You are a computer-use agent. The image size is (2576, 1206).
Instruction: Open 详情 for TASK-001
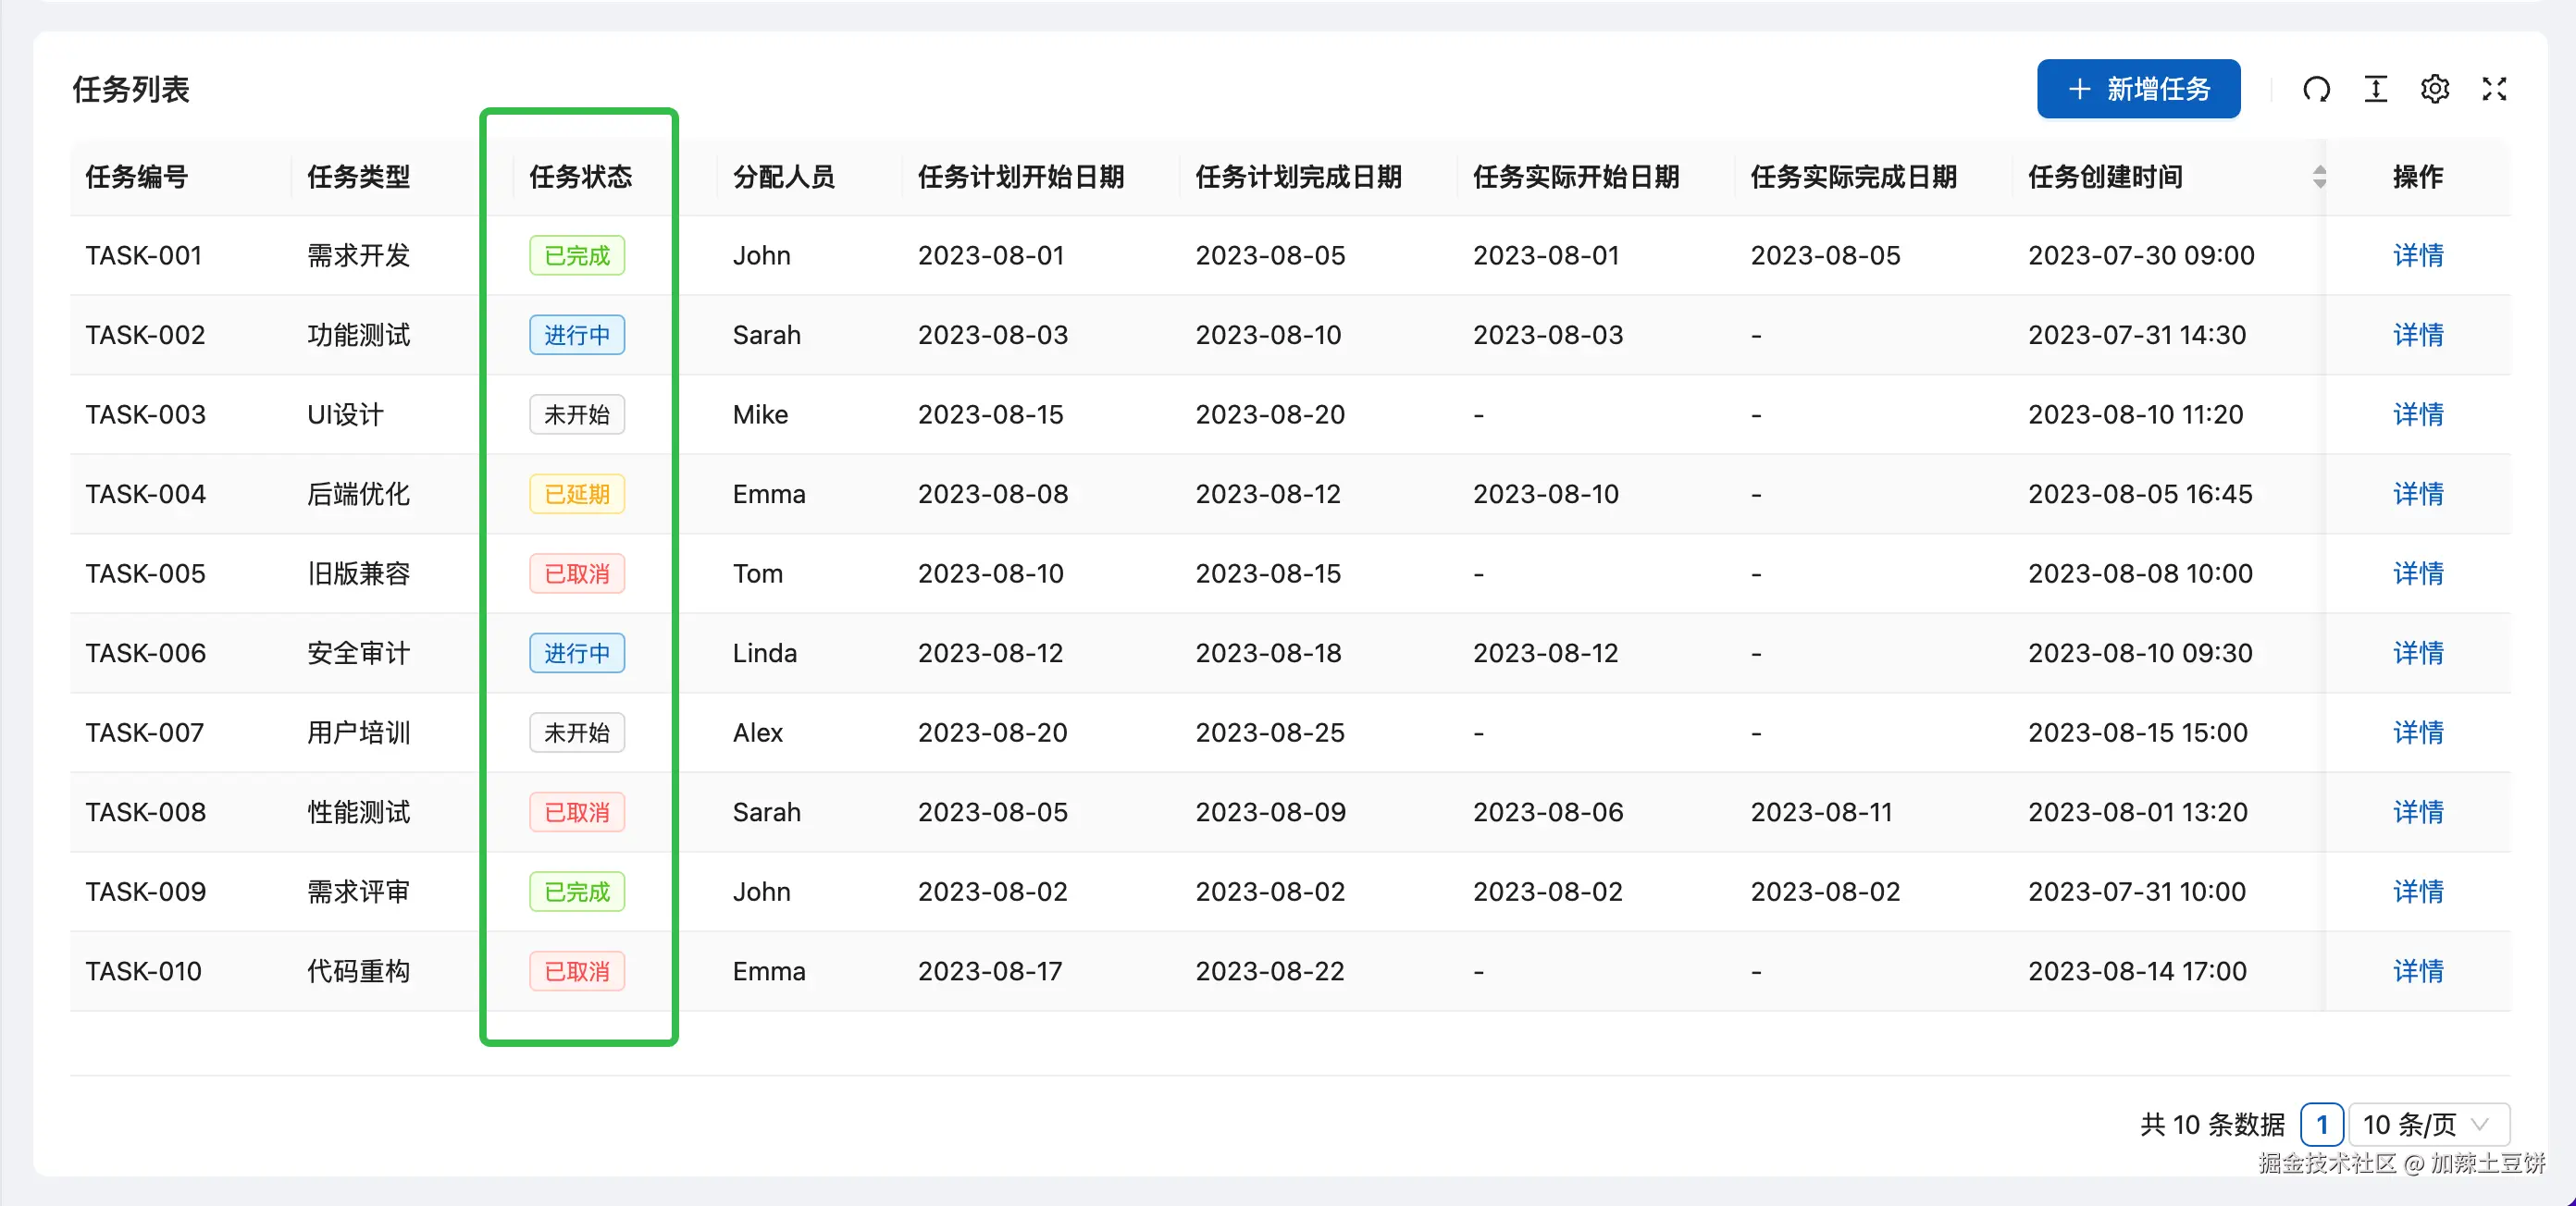coord(2417,256)
